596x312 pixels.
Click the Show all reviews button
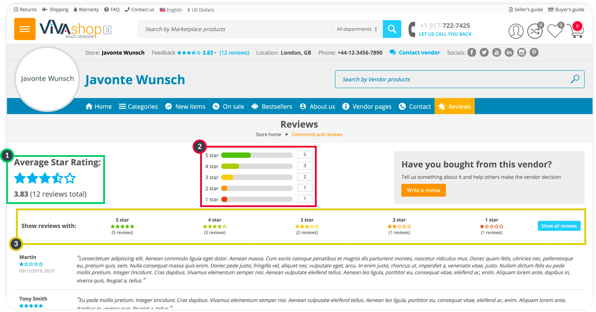(x=559, y=226)
